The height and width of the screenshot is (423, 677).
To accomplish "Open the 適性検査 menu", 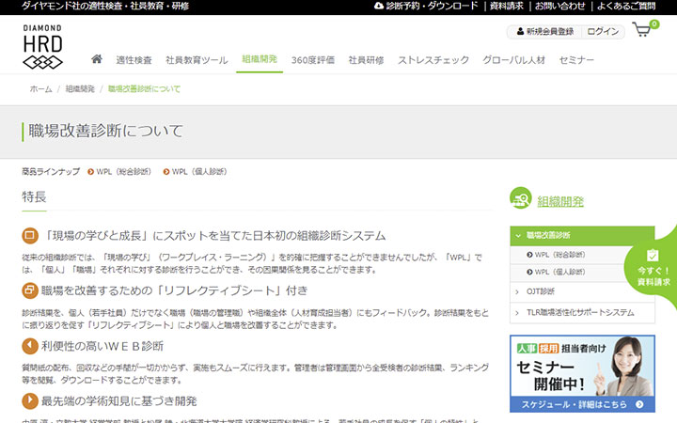I will click(x=134, y=60).
